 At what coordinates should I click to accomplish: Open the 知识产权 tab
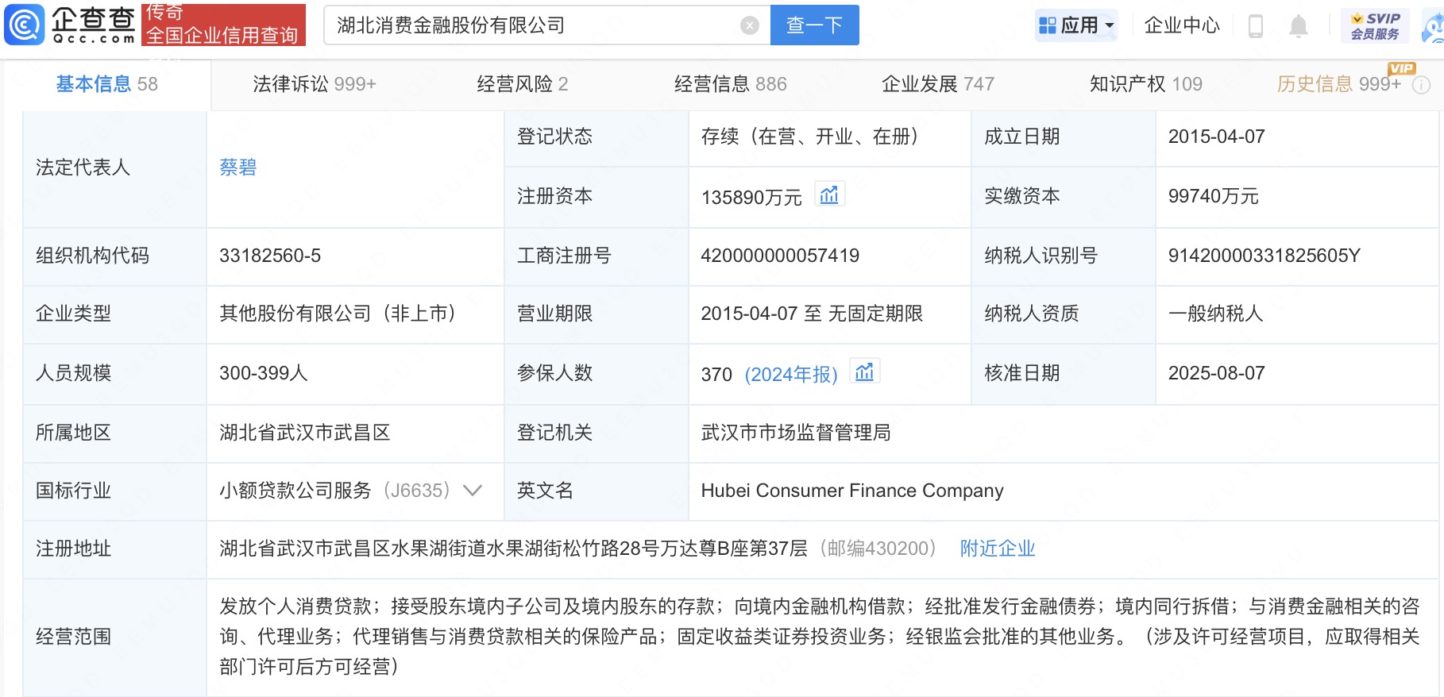(x=1145, y=84)
